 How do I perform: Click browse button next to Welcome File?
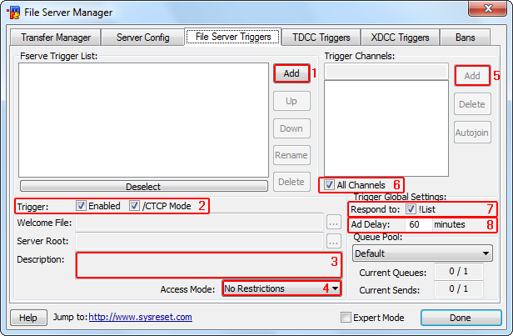pos(333,223)
